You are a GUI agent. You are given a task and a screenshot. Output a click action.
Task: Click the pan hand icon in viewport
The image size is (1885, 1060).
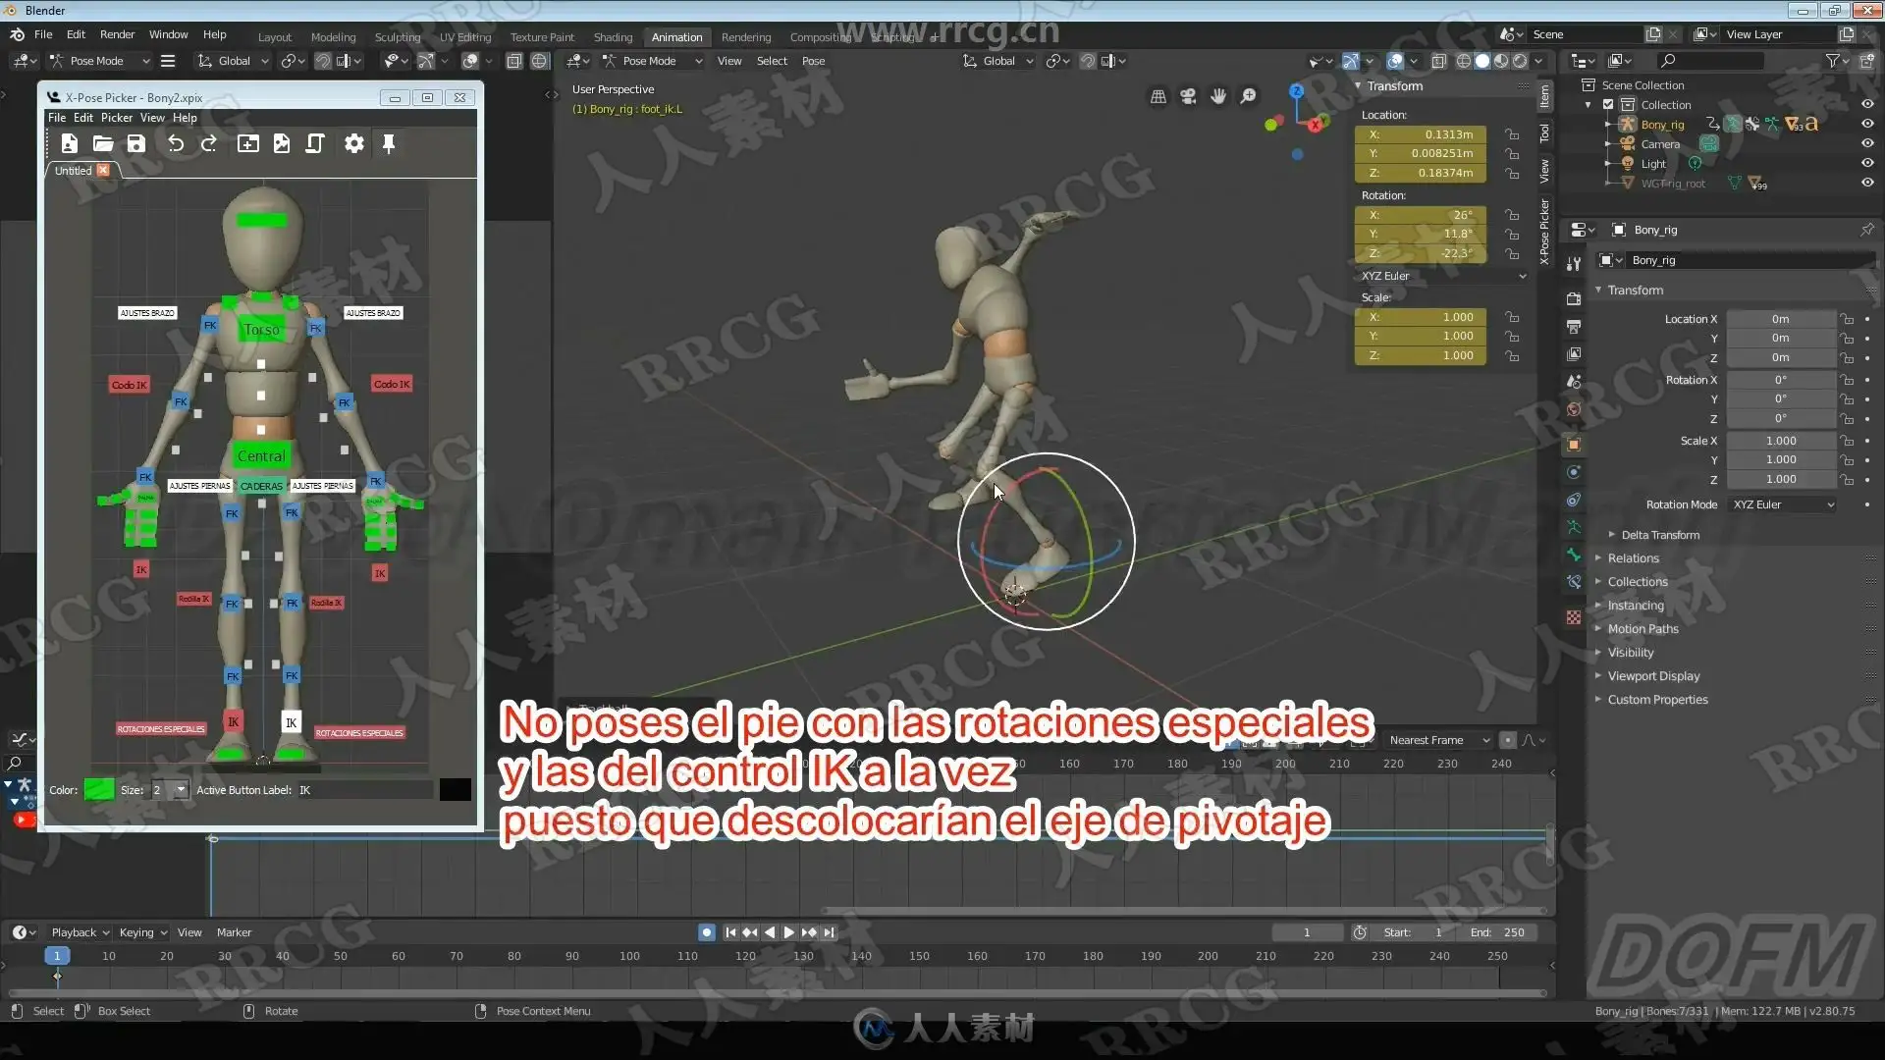click(x=1218, y=96)
